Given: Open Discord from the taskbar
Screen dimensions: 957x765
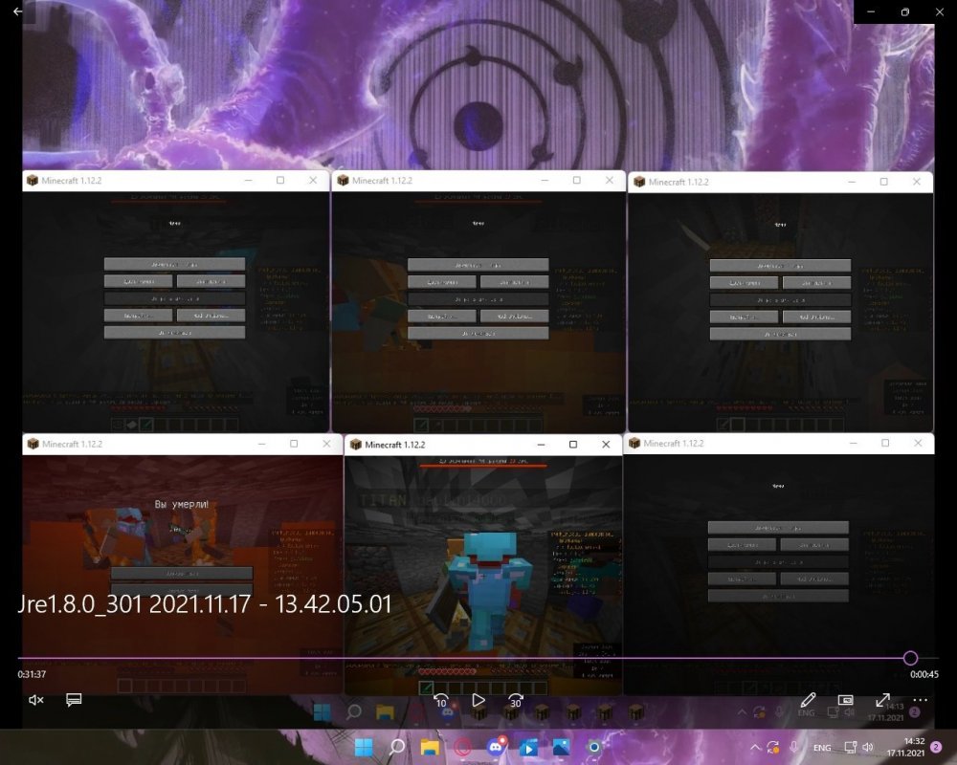Looking at the screenshot, I should pyautogui.click(x=496, y=746).
